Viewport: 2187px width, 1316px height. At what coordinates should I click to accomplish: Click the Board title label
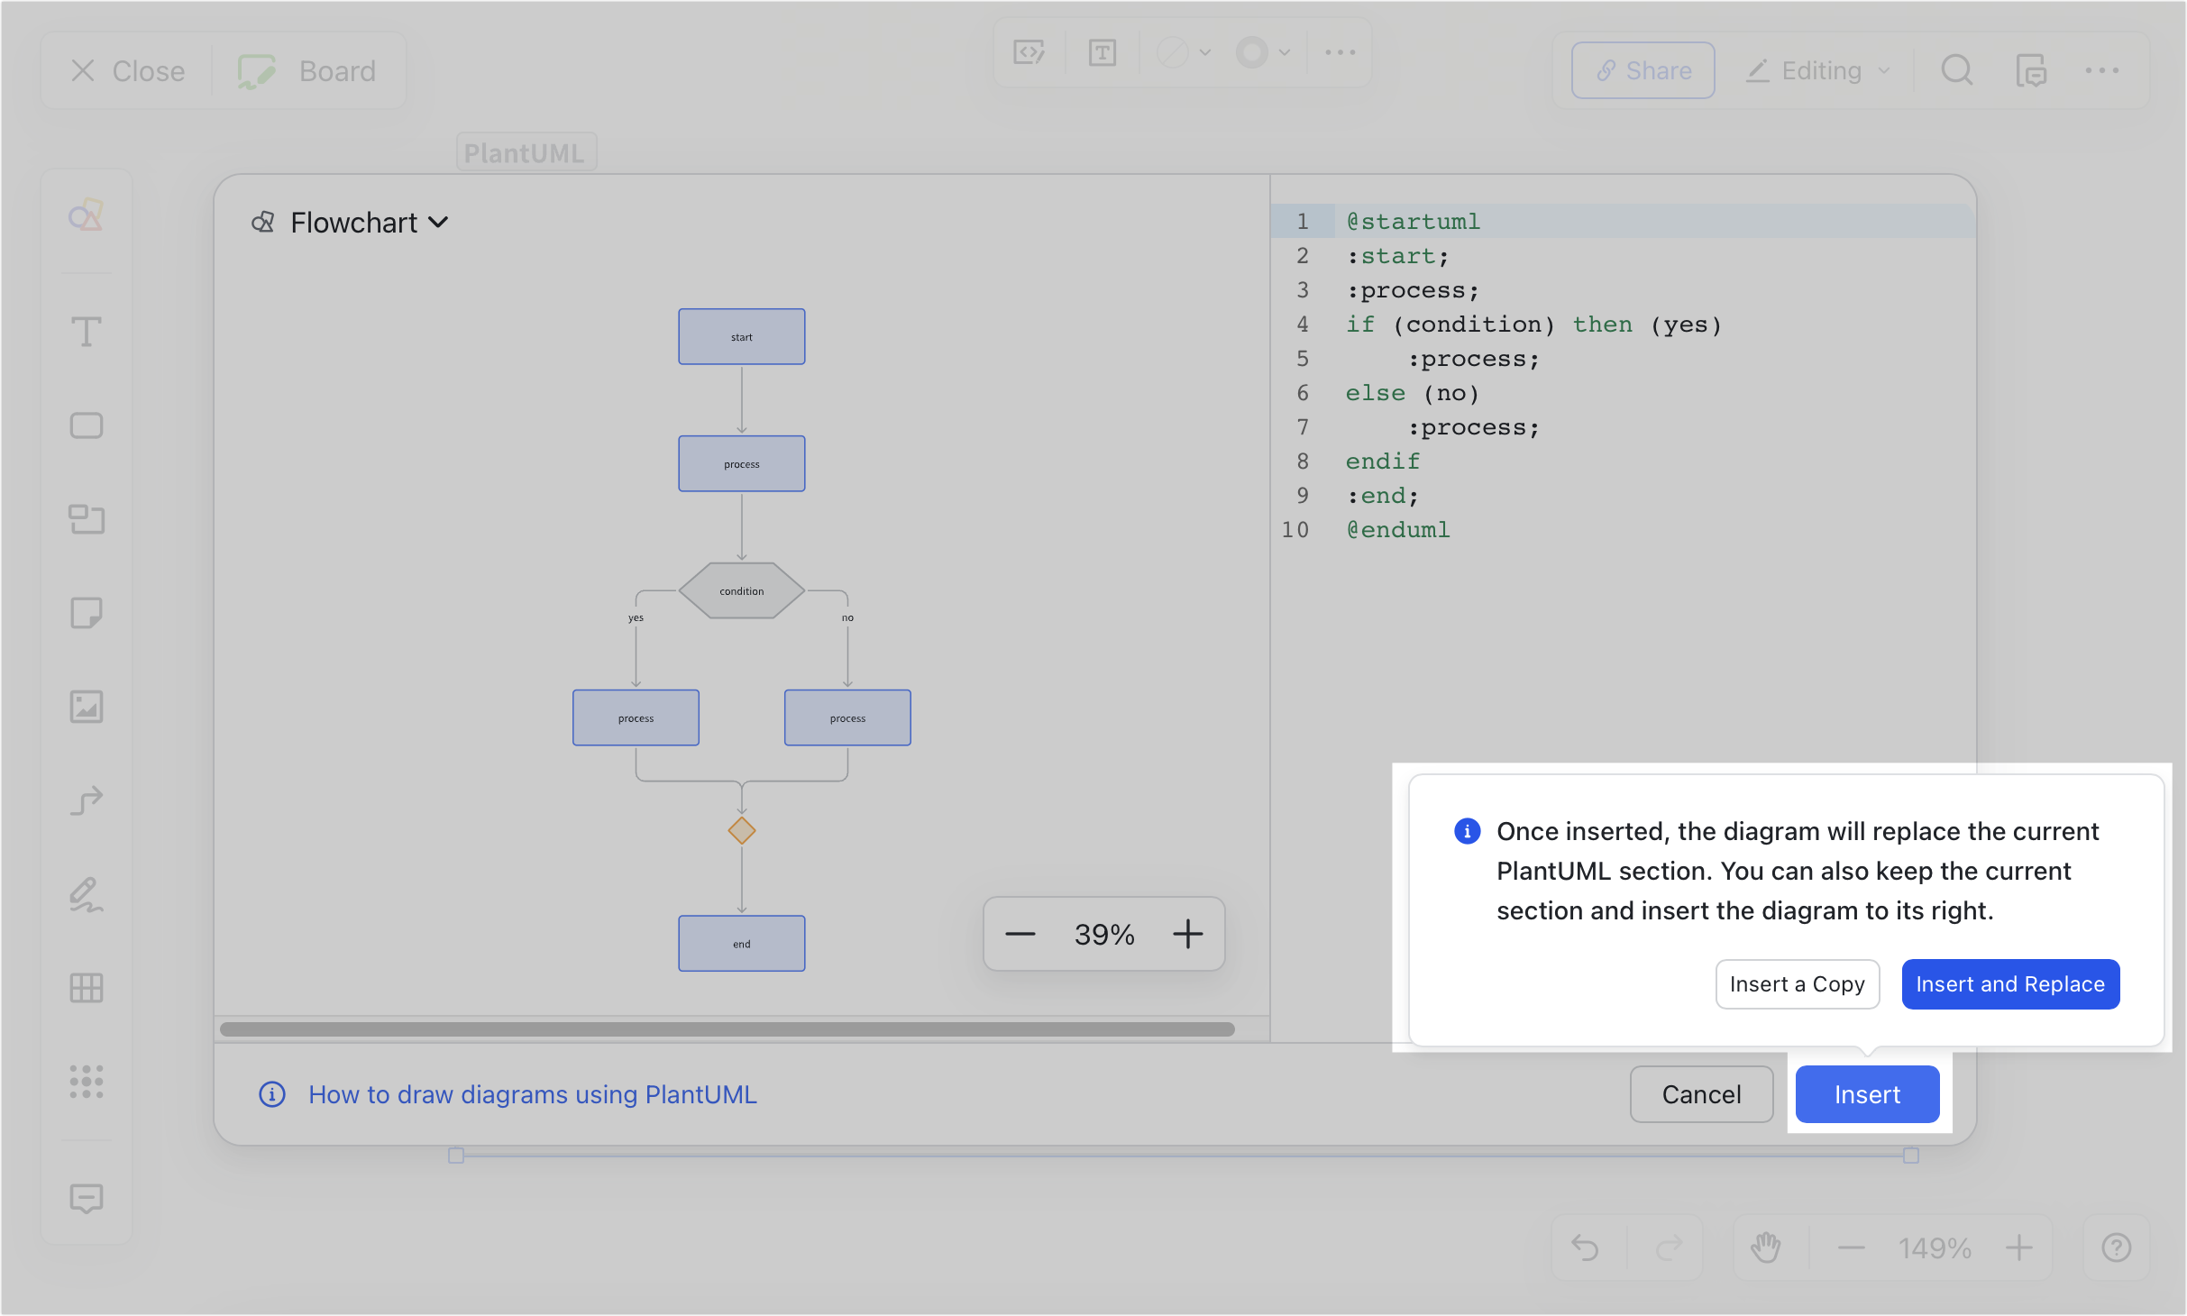click(x=337, y=70)
